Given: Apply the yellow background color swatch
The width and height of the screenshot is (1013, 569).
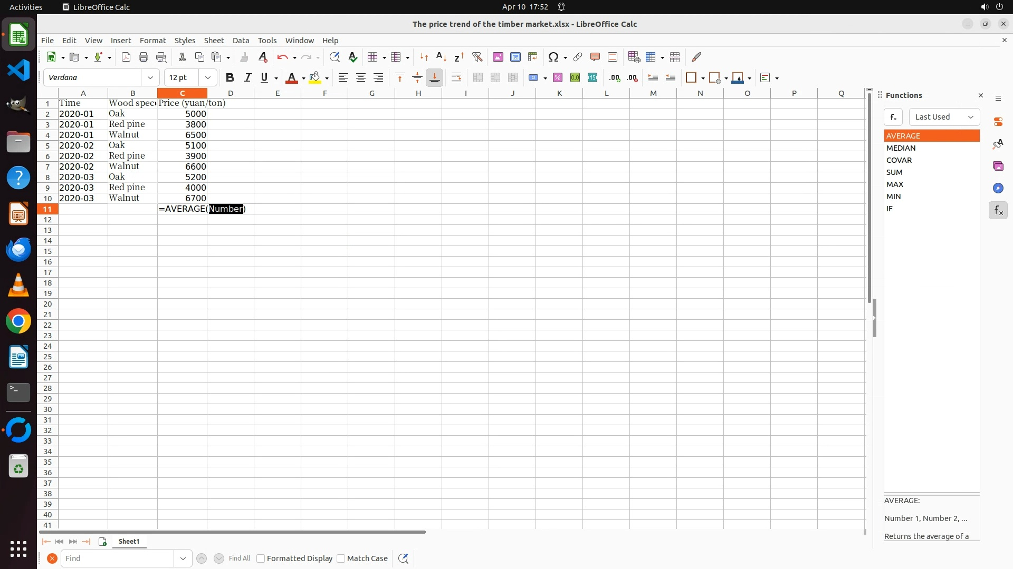Looking at the screenshot, I should (314, 77).
